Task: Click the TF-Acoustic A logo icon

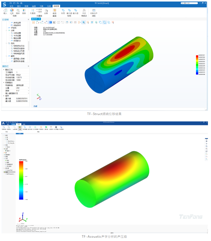Action: 3,123
